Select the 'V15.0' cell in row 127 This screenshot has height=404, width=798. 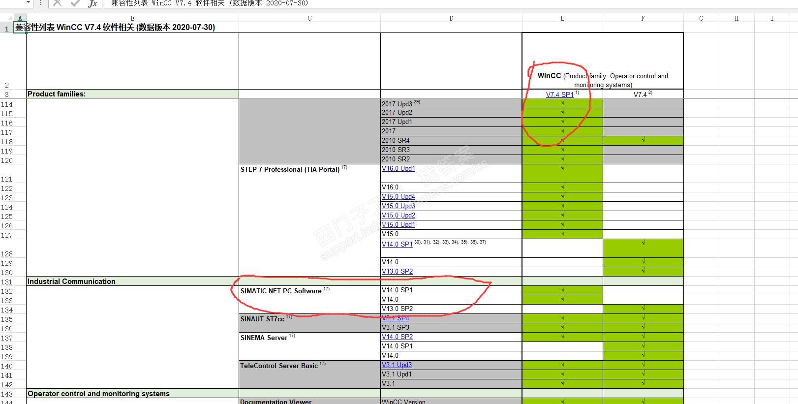coord(451,234)
